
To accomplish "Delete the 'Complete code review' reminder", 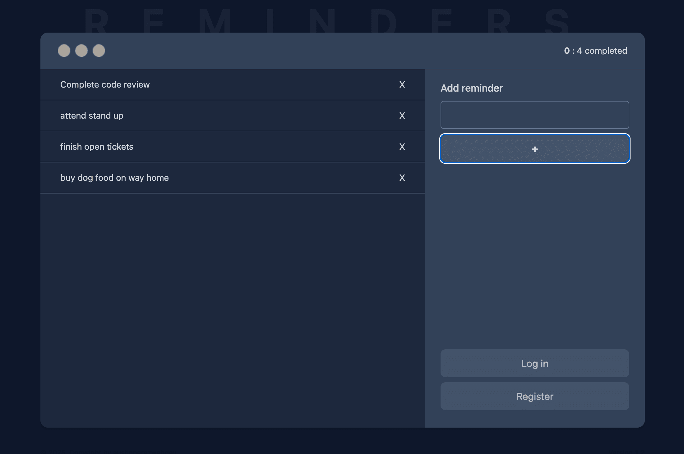I will coord(402,84).
